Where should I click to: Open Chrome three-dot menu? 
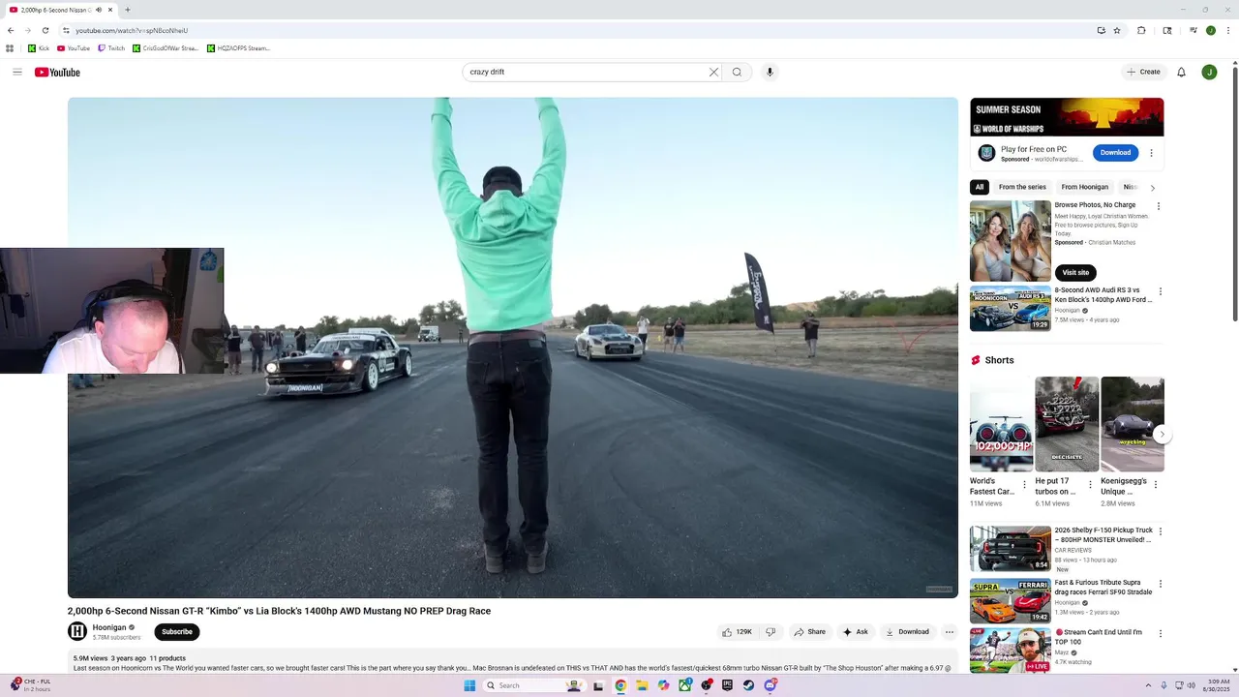(x=1228, y=30)
